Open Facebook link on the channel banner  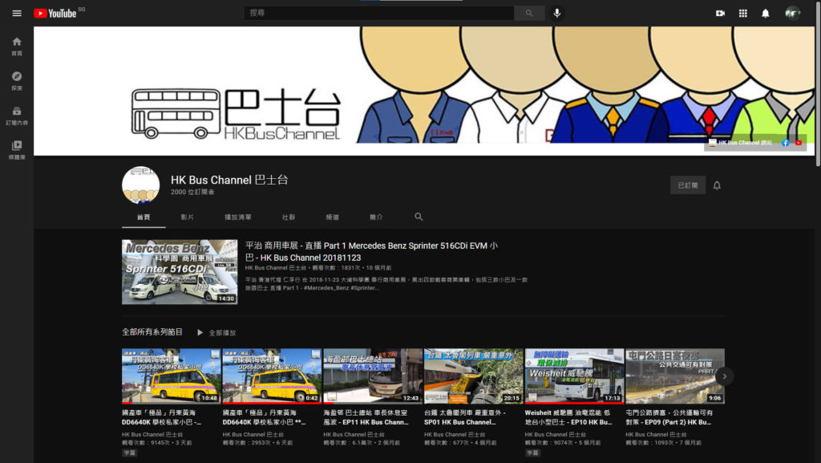pyautogui.click(x=786, y=143)
